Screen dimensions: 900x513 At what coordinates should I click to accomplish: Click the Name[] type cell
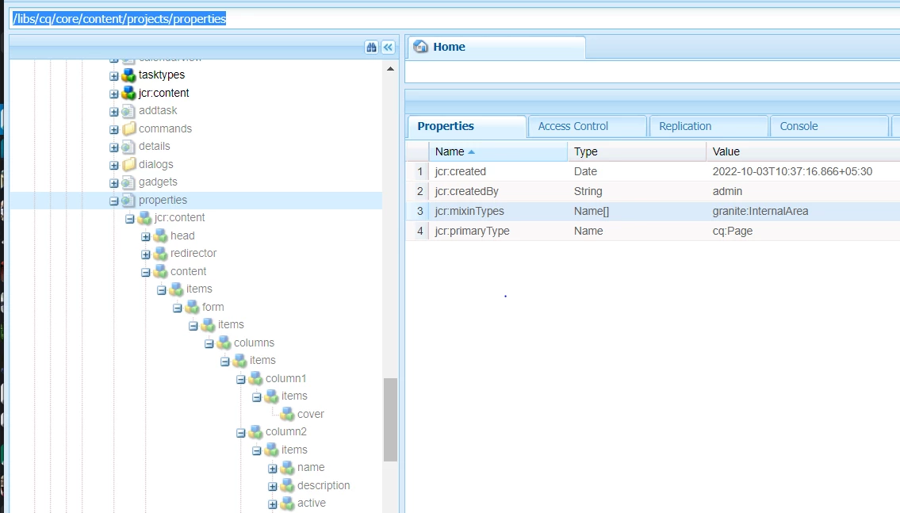tap(592, 211)
